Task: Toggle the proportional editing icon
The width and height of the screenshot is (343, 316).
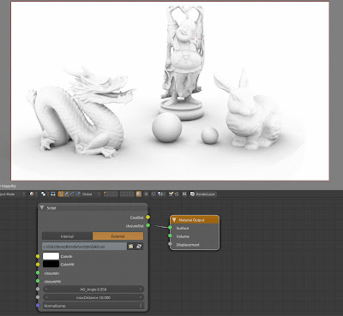Action: click(x=146, y=194)
